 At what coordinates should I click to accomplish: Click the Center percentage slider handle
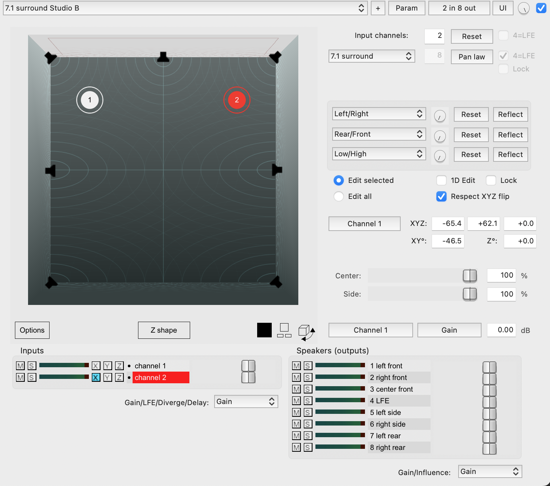point(470,276)
